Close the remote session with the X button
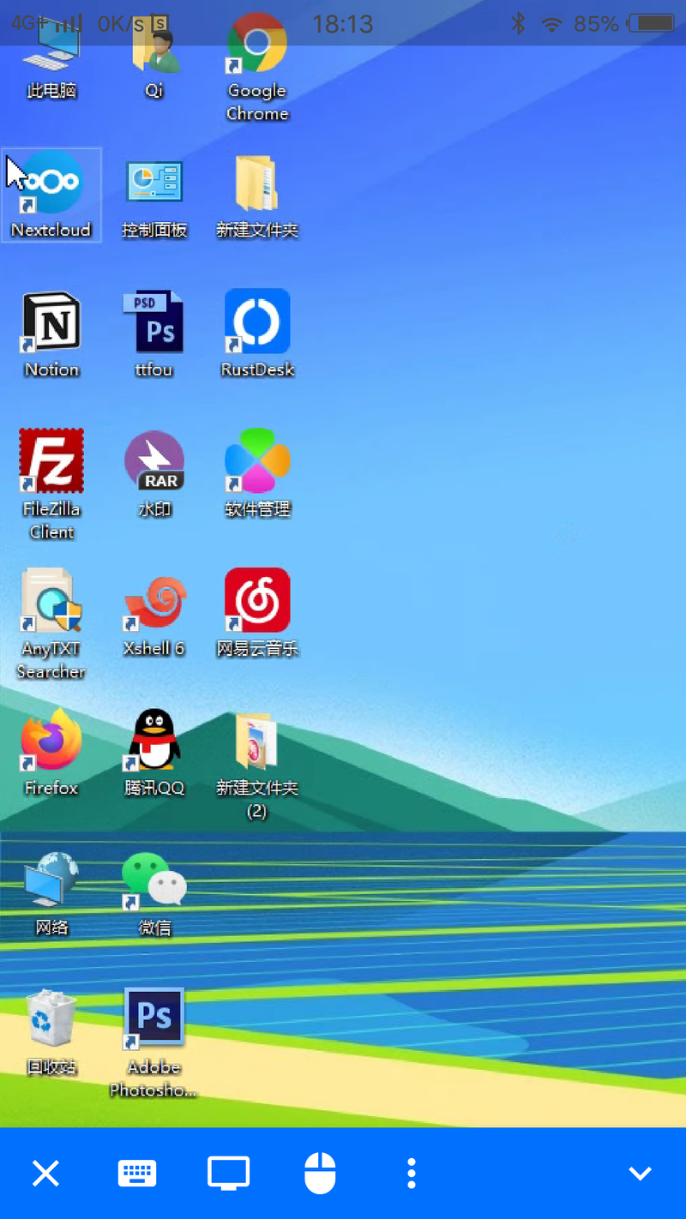Viewport: 686px width, 1219px height. point(45,1173)
